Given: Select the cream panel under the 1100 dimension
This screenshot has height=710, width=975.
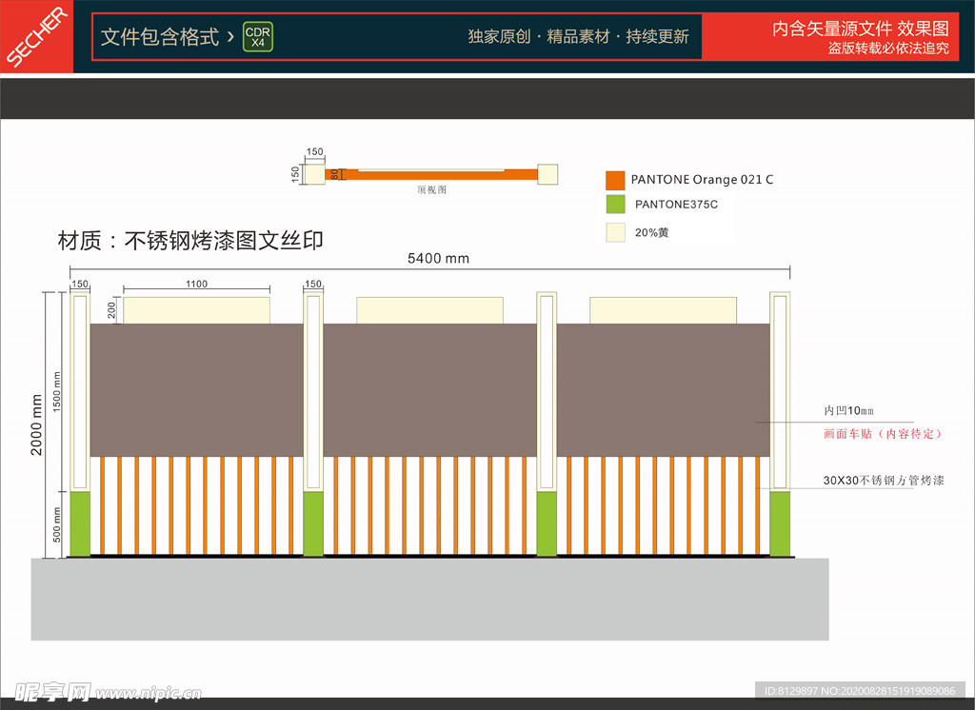Looking at the screenshot, I should point(196,310).
